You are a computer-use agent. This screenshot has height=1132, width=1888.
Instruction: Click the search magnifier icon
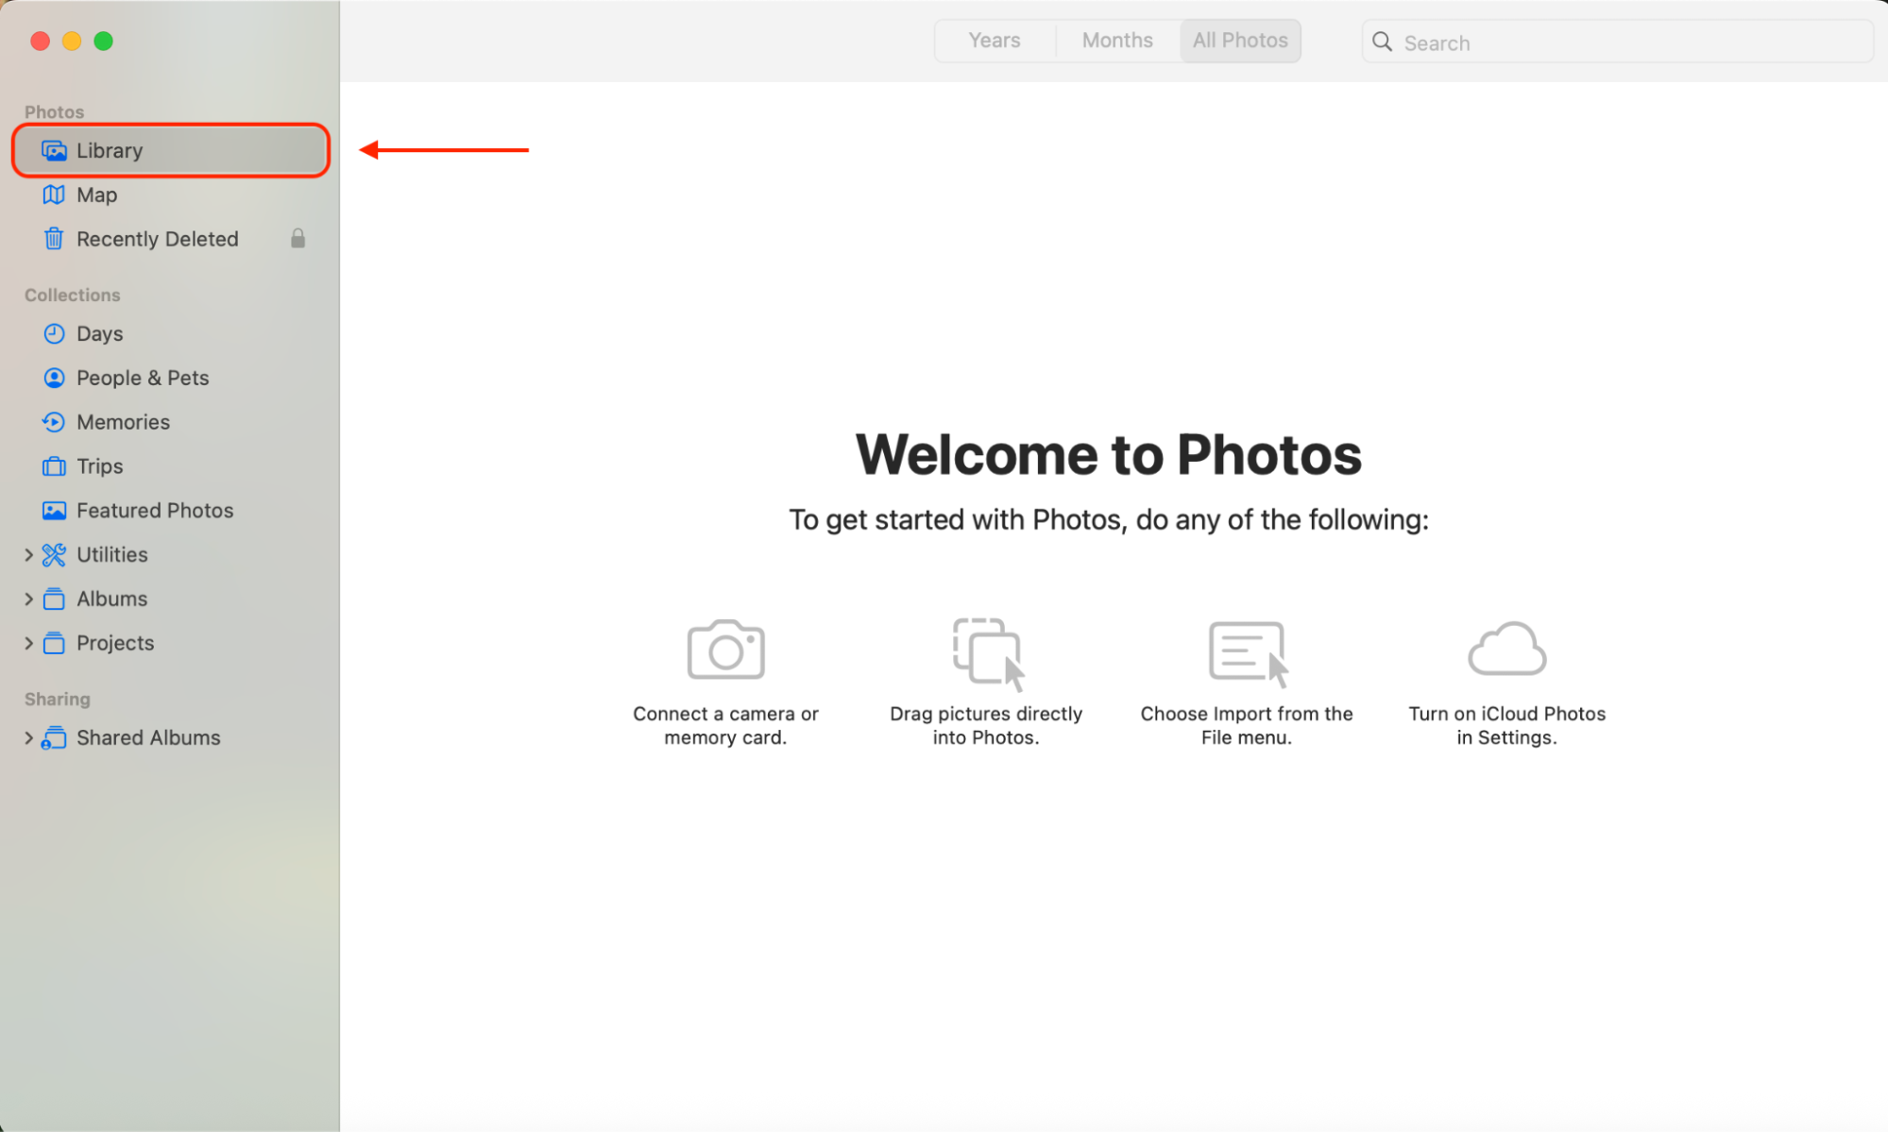pos(1382,42)
